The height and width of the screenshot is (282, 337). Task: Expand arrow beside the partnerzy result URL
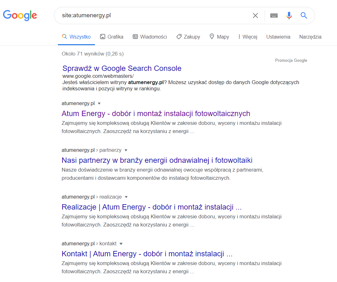pos(126,150)
